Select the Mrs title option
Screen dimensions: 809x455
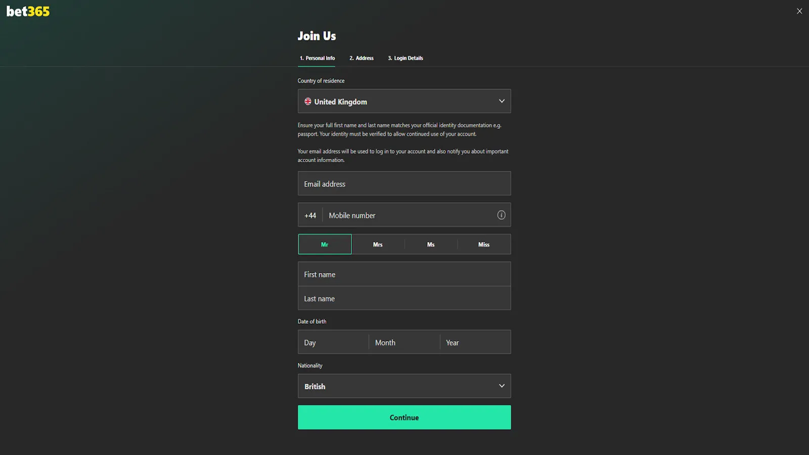point(378,244)
